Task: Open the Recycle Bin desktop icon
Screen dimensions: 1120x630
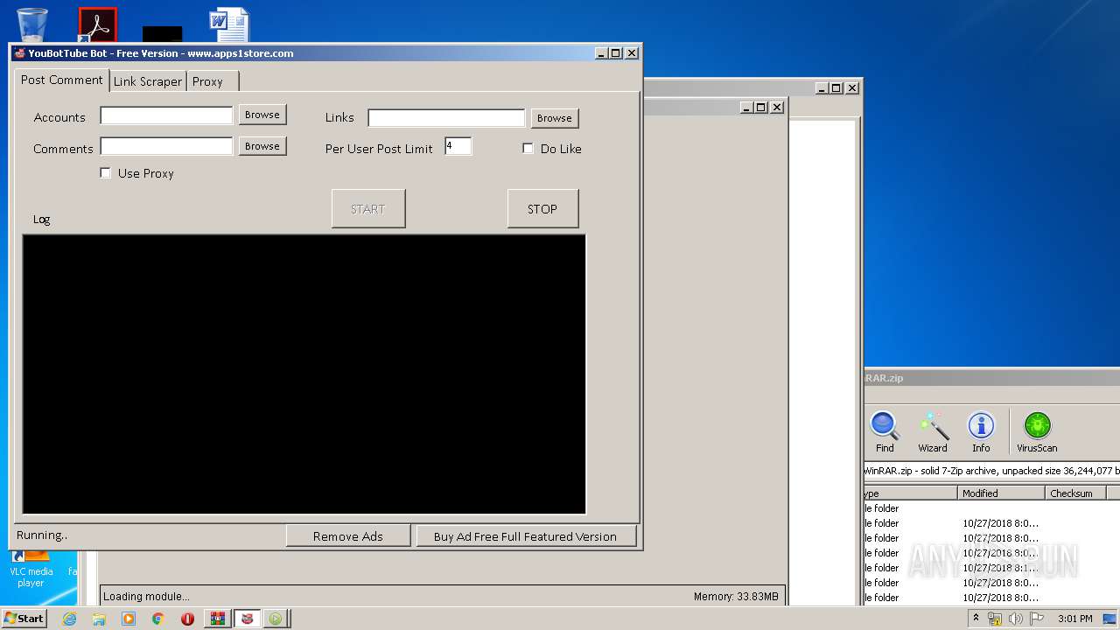Action: pyautogui.click(x=32, y=24)
